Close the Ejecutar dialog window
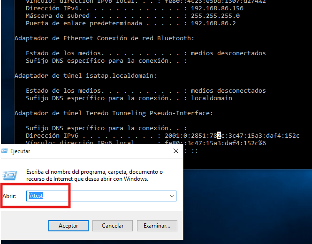312x244 pixels. coord(175,151)
